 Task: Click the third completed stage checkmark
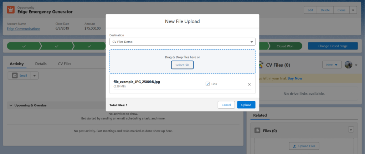pyautogui.click(x=89, y=46)
